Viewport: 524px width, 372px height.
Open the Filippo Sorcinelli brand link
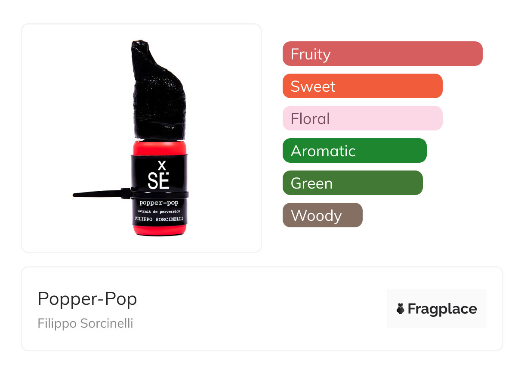86,323
